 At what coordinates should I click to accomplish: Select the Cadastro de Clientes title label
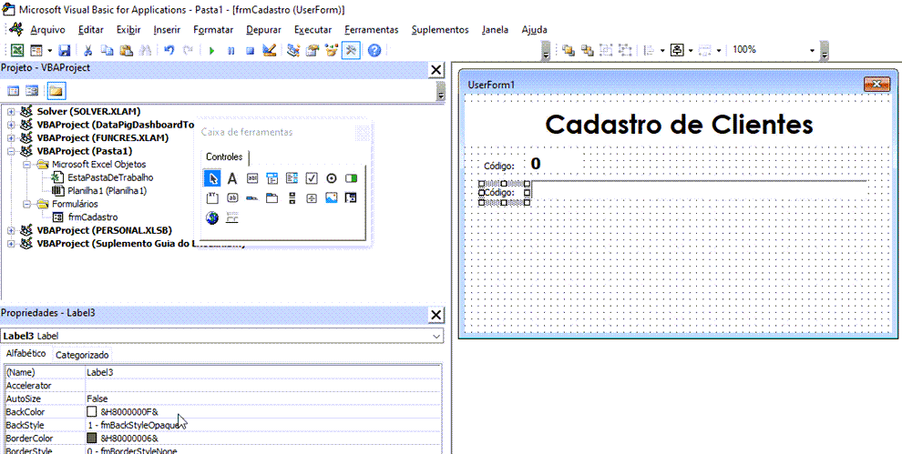click(x=679, y=125)
